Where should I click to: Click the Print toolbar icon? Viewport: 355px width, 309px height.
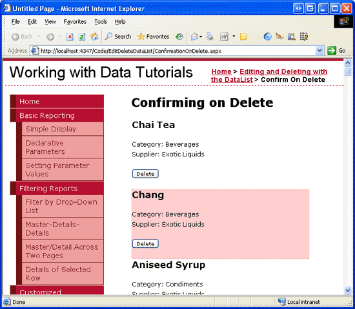pos(210,36)
